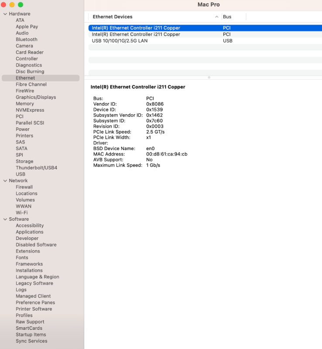Image resolution: width=322 pixels, height=349 pixels.
Task: Open Preference Panes in the sidebar
Action: coord(35,303)
